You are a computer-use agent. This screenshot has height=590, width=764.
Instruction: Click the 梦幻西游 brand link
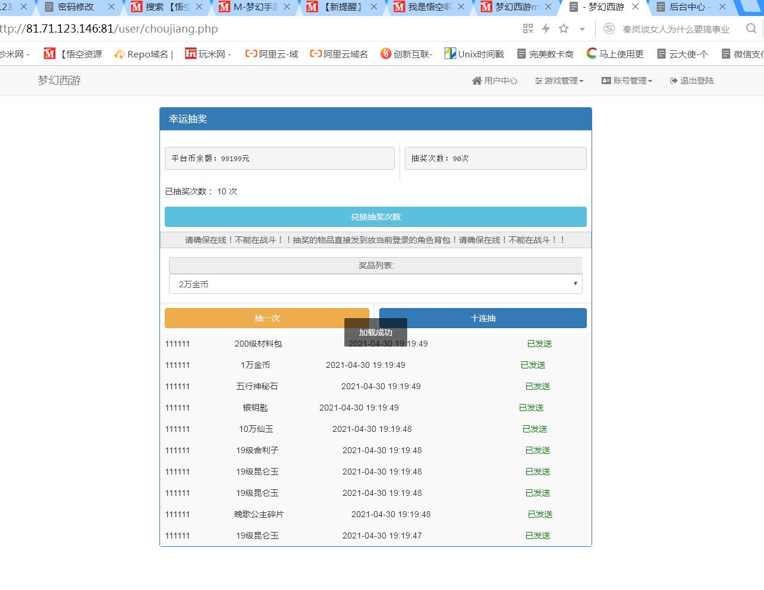59,81
